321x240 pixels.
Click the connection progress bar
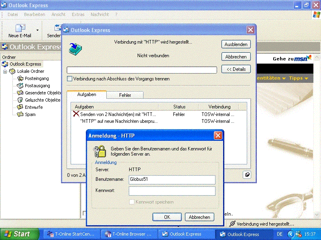pyautogui.click(x=142, y=70)
